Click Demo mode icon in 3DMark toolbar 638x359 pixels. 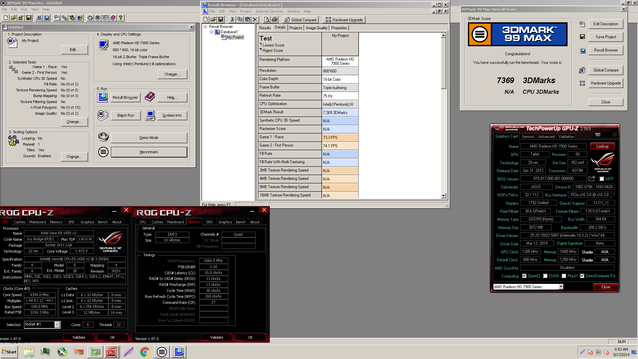(x=90, y=18)
